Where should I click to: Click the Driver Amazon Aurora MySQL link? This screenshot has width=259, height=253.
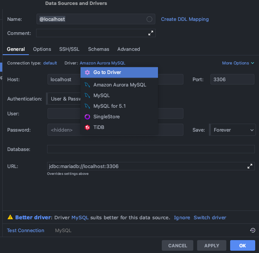click(x=103, y=63)
